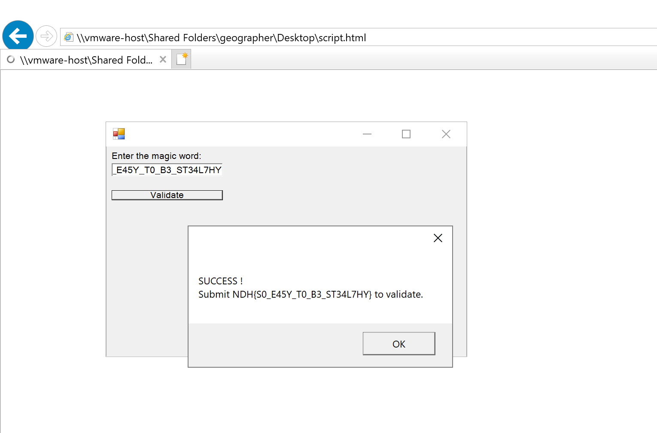Close the magic word window

click(446, 134)
